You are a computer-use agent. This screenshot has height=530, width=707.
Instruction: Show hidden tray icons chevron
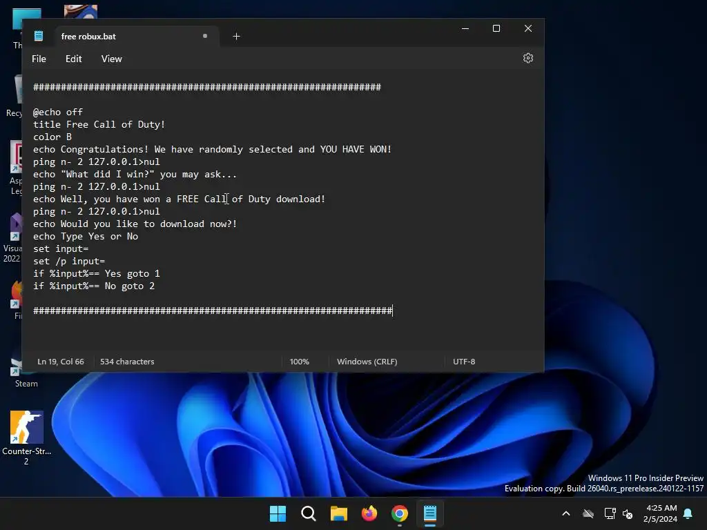566,513
